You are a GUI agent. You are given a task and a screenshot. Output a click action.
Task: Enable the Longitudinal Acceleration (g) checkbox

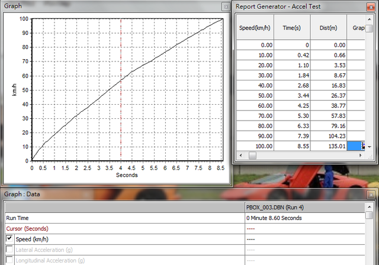9,260
